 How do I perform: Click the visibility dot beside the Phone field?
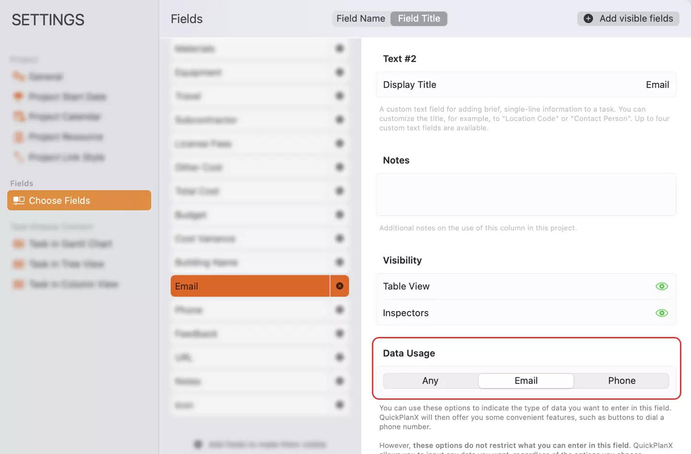pos(340,310)
